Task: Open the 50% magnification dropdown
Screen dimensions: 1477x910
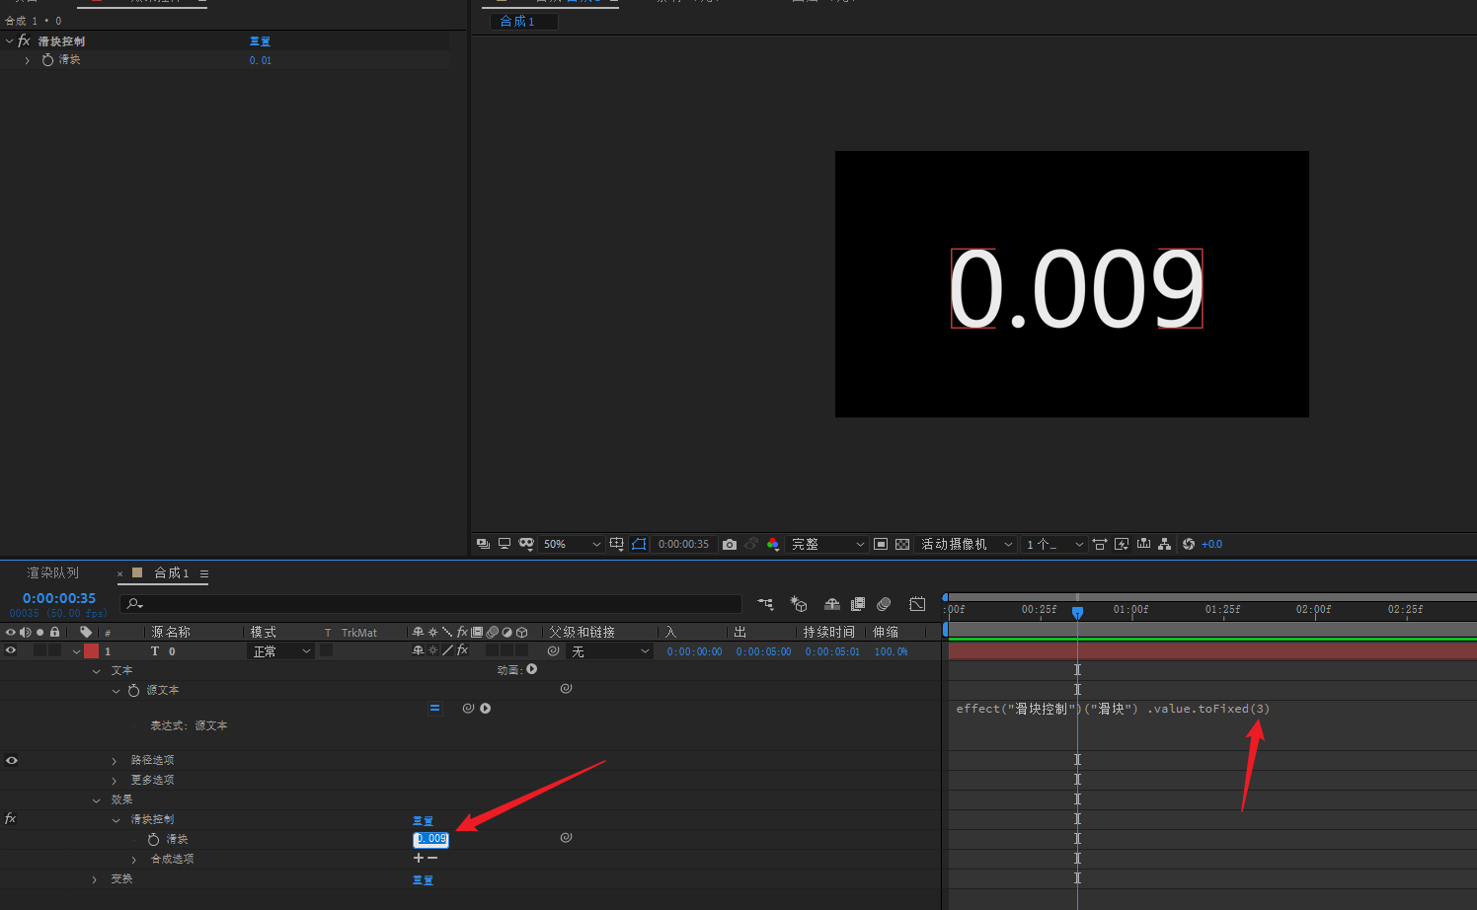Action: pos(573,544)
